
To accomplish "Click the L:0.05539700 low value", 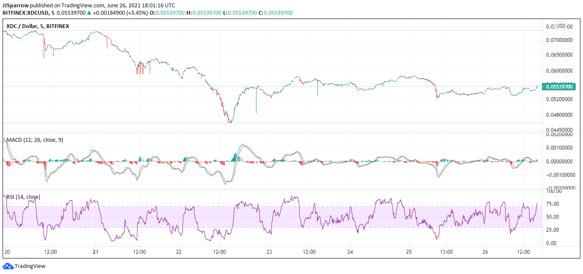I will click(239, 13).
